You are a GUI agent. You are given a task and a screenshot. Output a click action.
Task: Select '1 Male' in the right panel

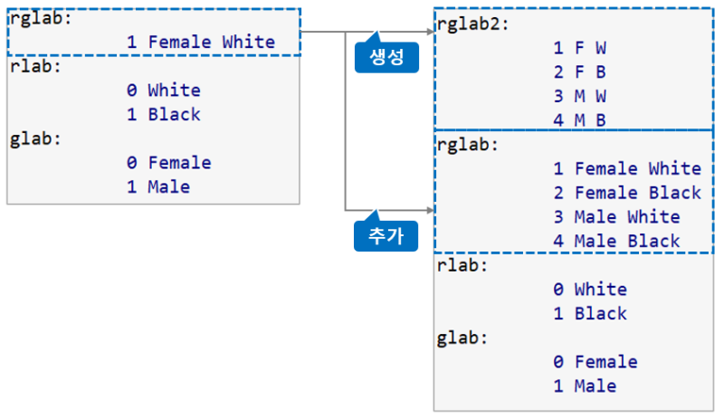584,386
